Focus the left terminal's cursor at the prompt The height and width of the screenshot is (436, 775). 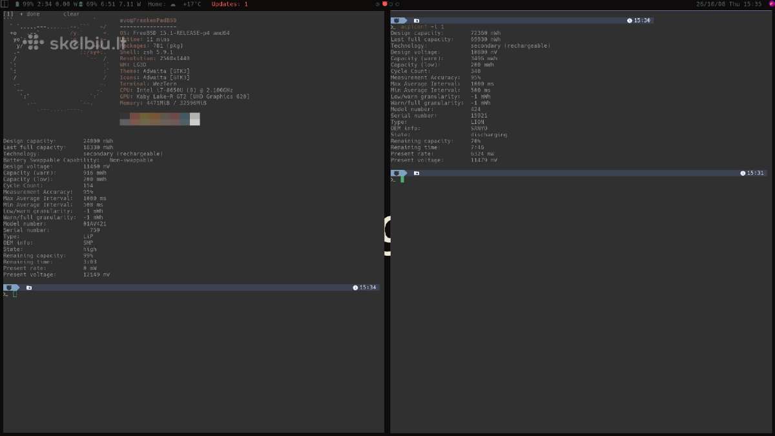tap(15, 294)
